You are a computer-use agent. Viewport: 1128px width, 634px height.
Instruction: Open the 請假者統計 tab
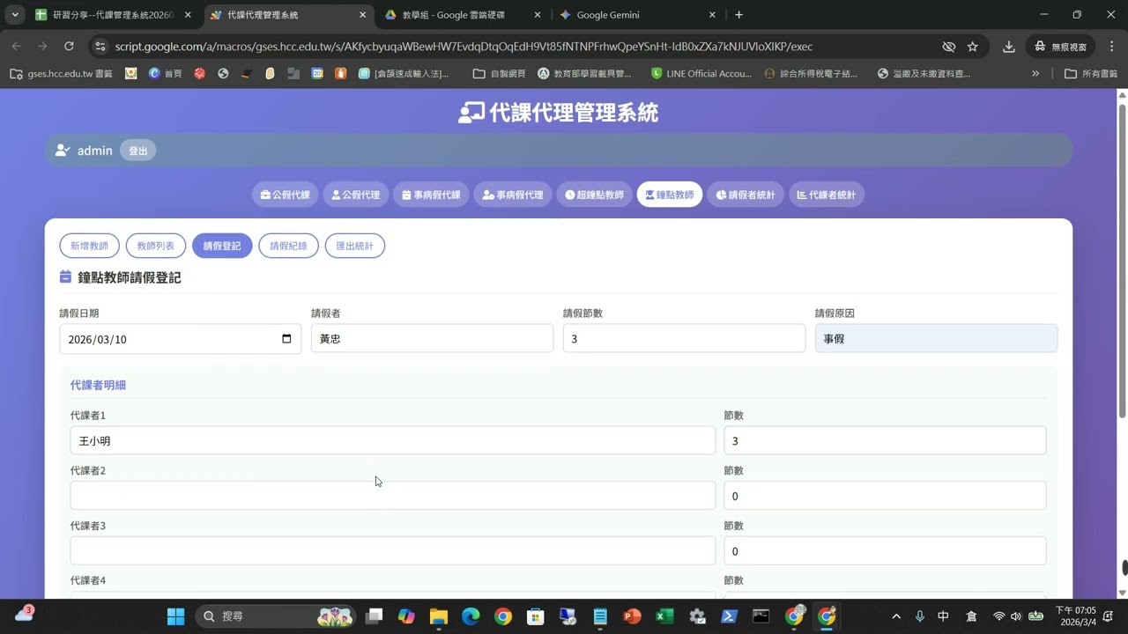(x=745, y=195)
